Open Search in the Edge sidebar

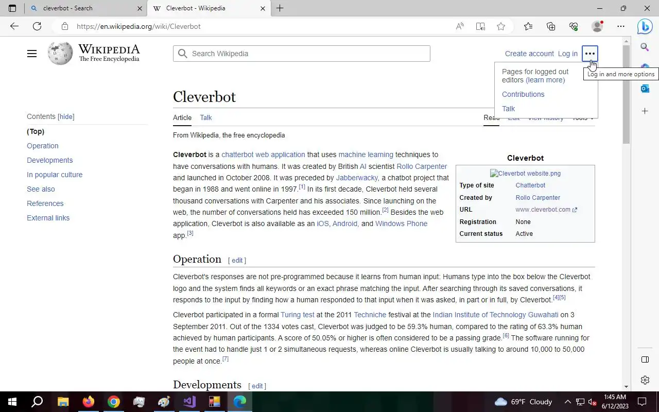645,47
